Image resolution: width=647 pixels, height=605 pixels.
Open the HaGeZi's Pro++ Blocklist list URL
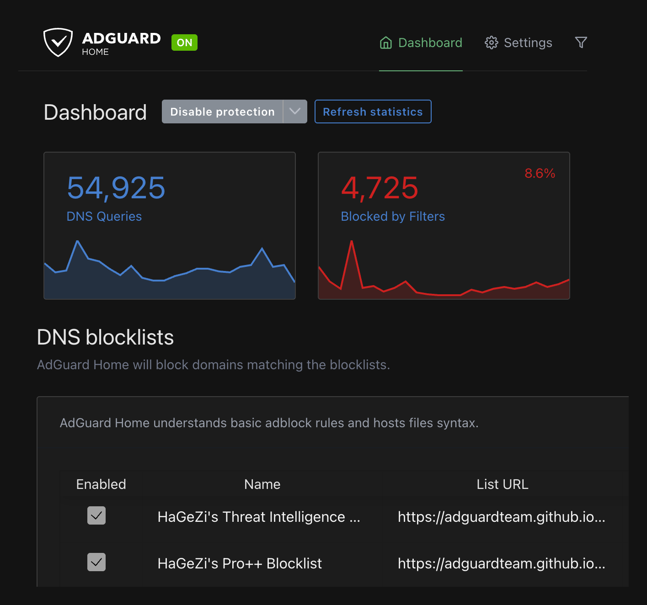tap(502, 563)
